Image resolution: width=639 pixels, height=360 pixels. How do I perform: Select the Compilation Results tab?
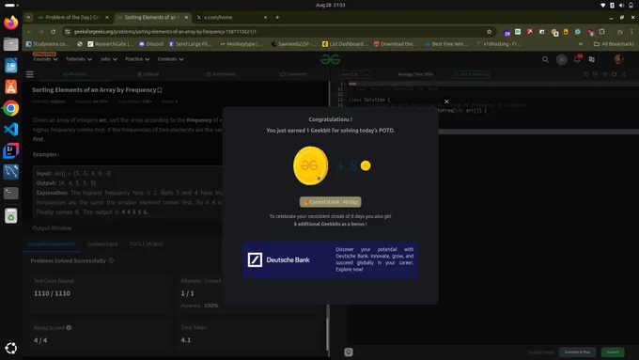[52, 243]
